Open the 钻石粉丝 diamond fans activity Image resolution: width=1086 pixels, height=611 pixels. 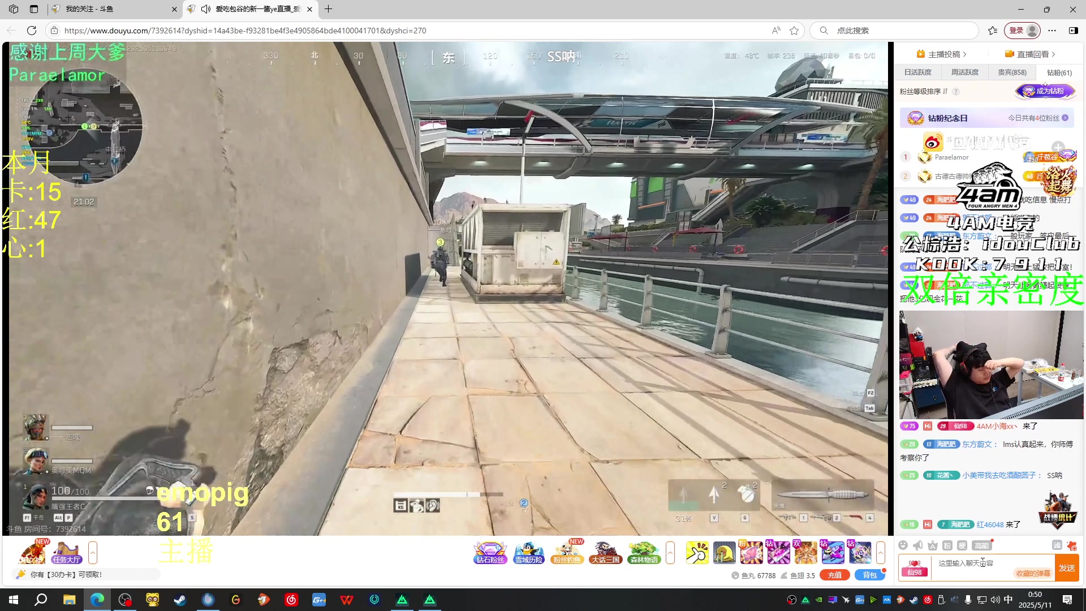coord(490,553)
